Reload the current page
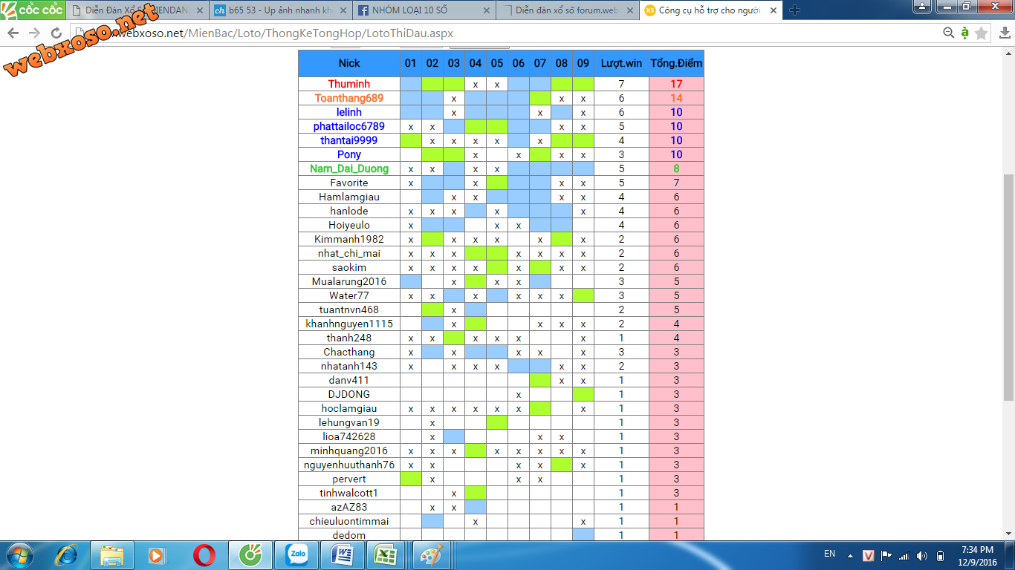 [x=56, y=33]
